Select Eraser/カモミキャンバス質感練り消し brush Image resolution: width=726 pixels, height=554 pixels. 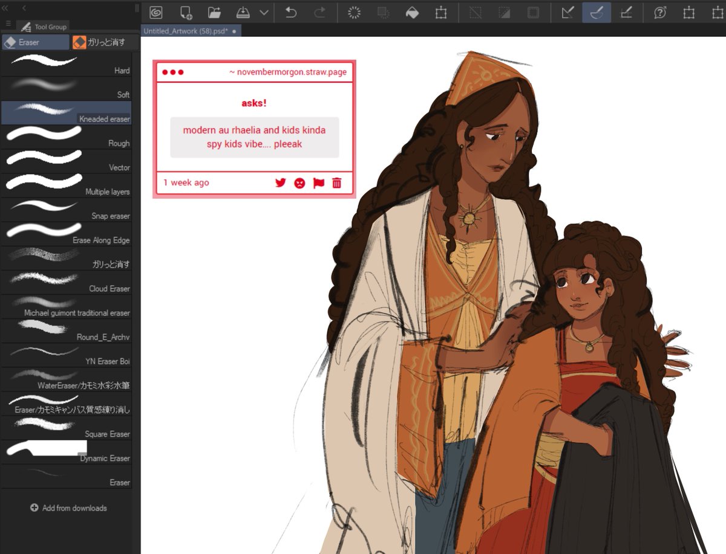67,403
